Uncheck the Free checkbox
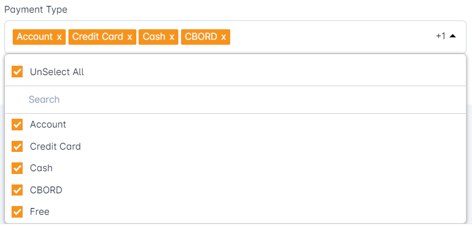472x227 pixels. 17,212
